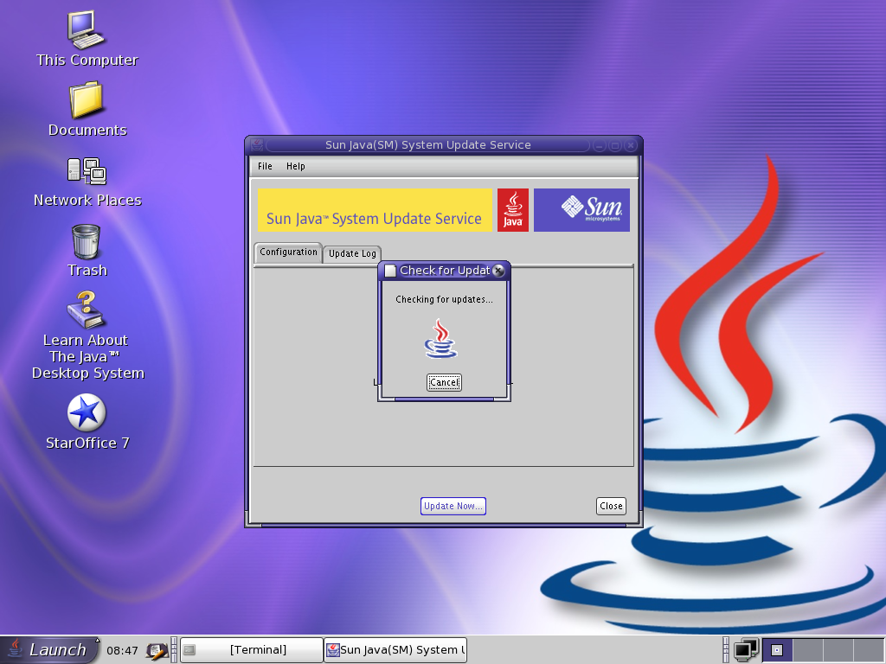Click Update Service window menu icon
886x664 pixels.
click(257, 145)
